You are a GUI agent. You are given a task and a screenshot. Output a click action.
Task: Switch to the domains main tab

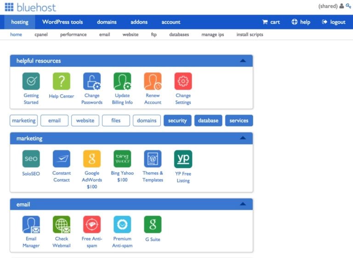tap(107, 22)
